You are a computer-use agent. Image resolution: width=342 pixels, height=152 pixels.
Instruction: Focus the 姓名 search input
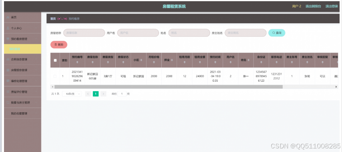click(189, 33)
